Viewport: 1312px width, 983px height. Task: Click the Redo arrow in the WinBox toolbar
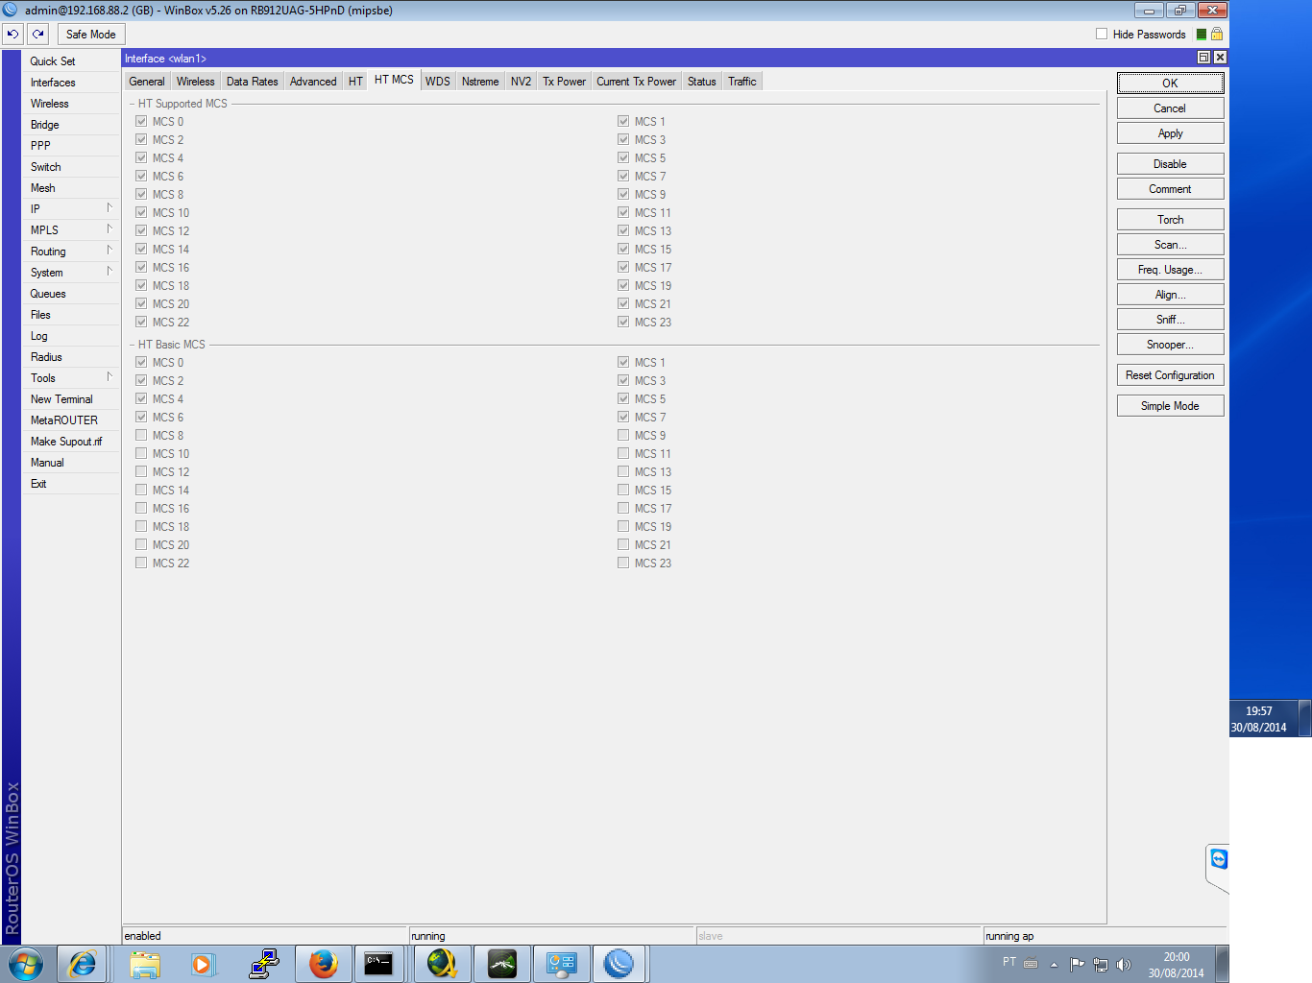pos(37,34)
